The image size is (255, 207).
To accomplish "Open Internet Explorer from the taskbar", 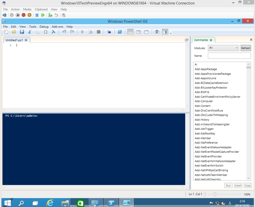I will click(x=50, y=203).
